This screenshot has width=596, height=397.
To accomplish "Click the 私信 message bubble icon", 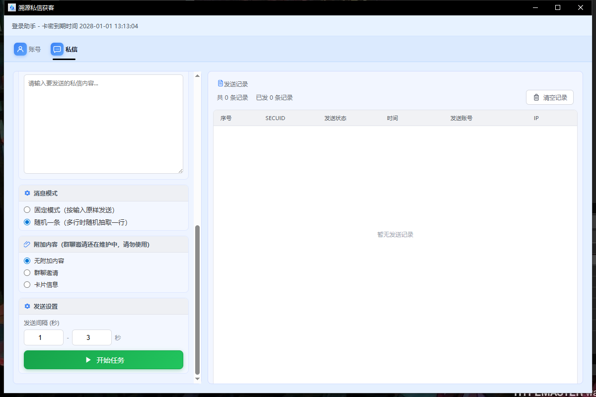I will point(57,49).
